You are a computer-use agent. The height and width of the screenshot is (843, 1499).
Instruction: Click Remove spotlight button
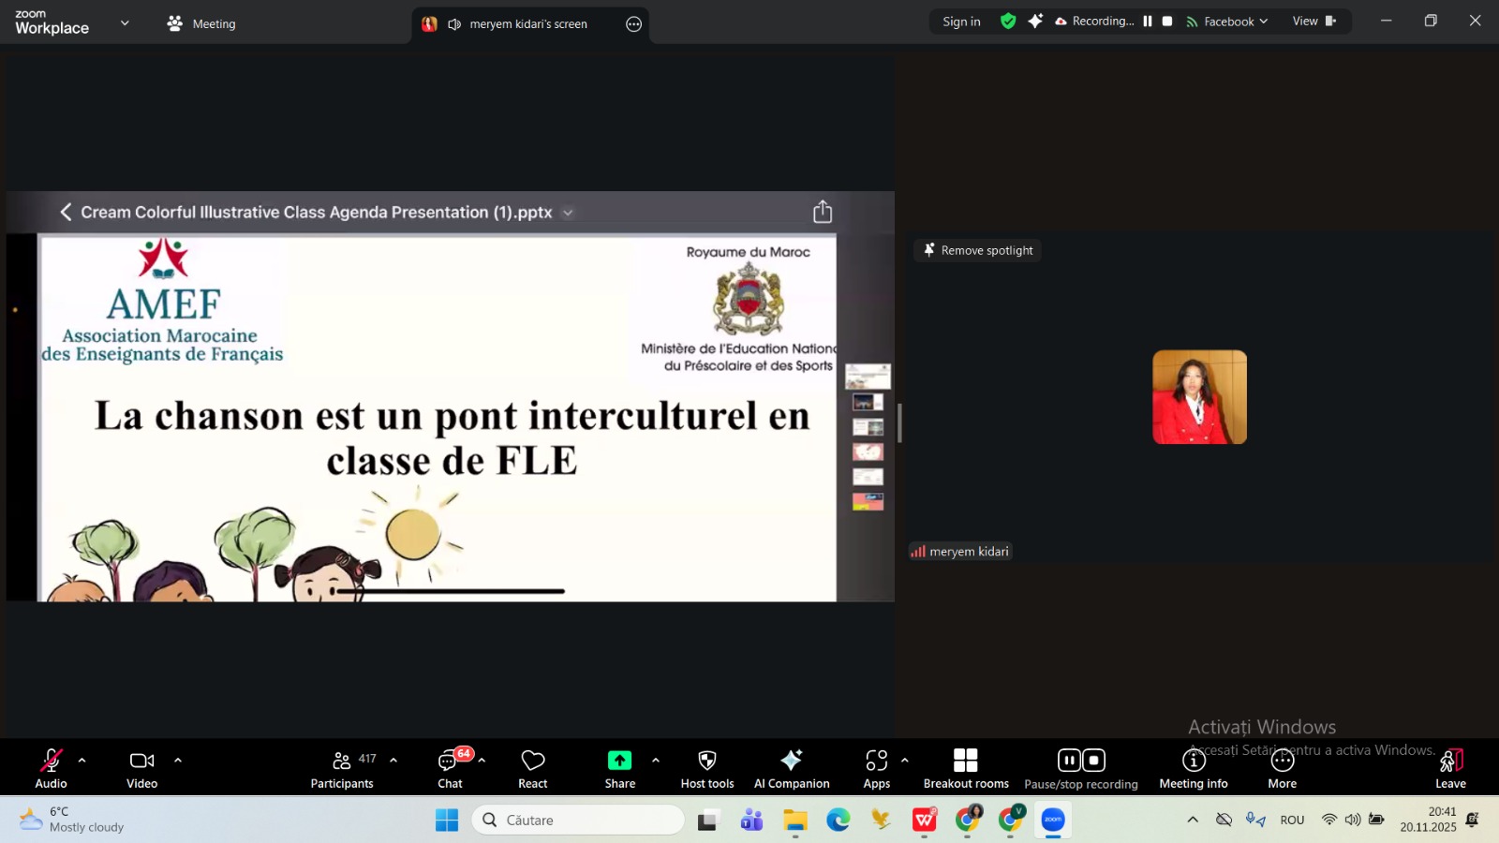coord(977,250)
